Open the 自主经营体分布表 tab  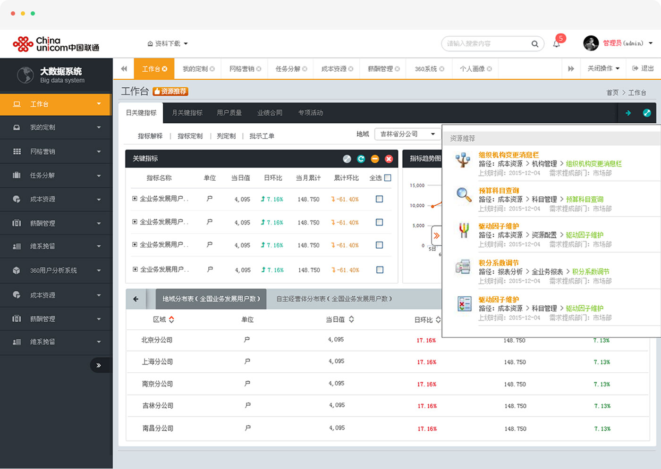coord(333,299)
